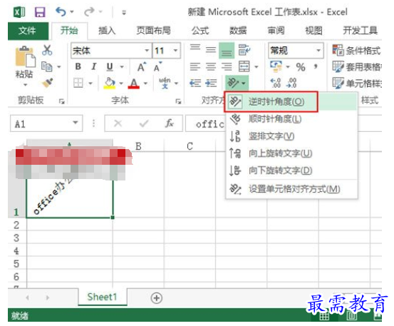Decrease font size with small A

pyautogui.click(x=157, y=67)
